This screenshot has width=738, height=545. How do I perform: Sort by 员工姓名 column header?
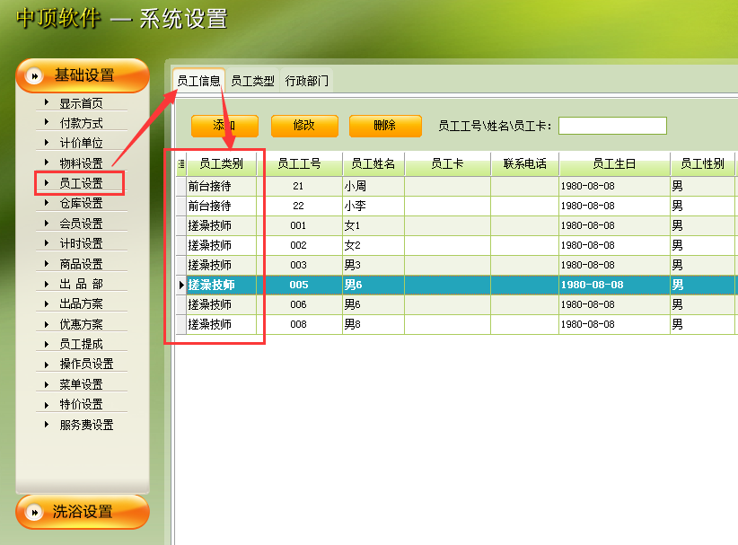coord(373,164)
